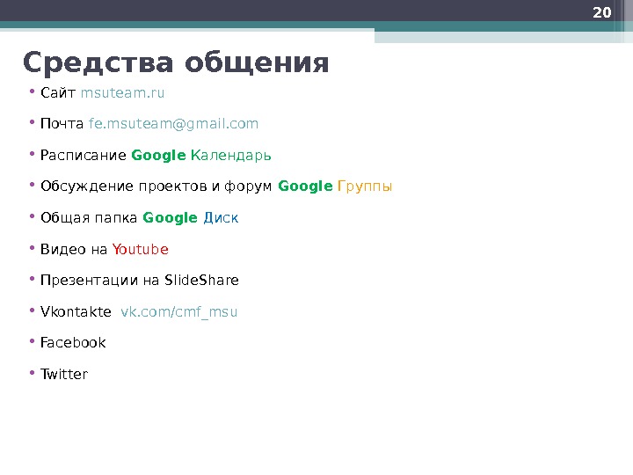
Task: Click the text Видео на
Action: pos(74,249)
